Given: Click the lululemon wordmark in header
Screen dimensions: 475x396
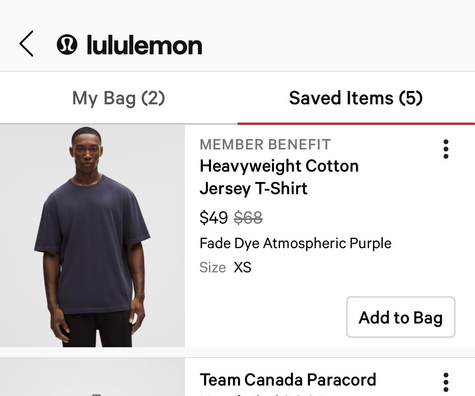Looking at the screenshot, I should (144, 45).
